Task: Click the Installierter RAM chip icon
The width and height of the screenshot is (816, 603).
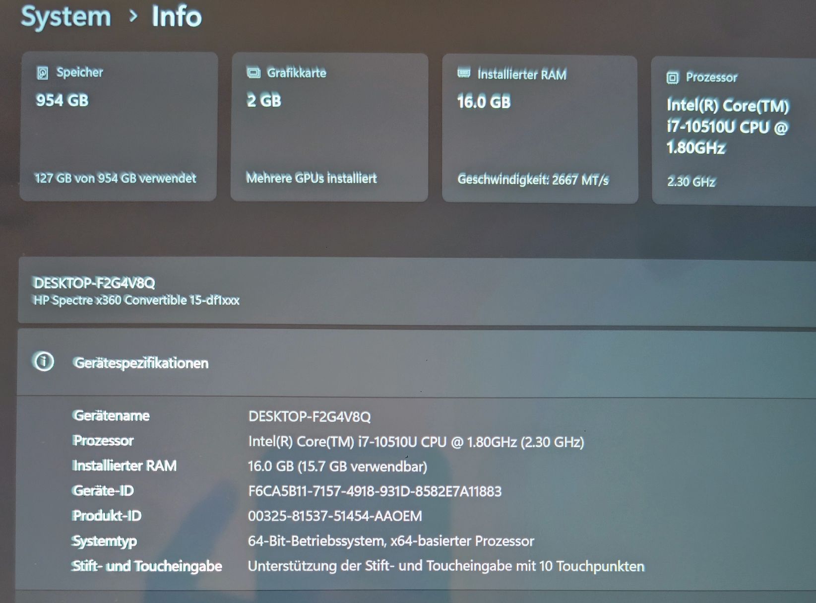Action: point(464,73)
